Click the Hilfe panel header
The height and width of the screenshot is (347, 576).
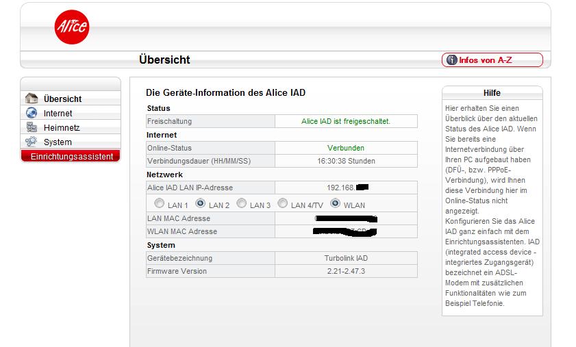(x=492, y=93)
